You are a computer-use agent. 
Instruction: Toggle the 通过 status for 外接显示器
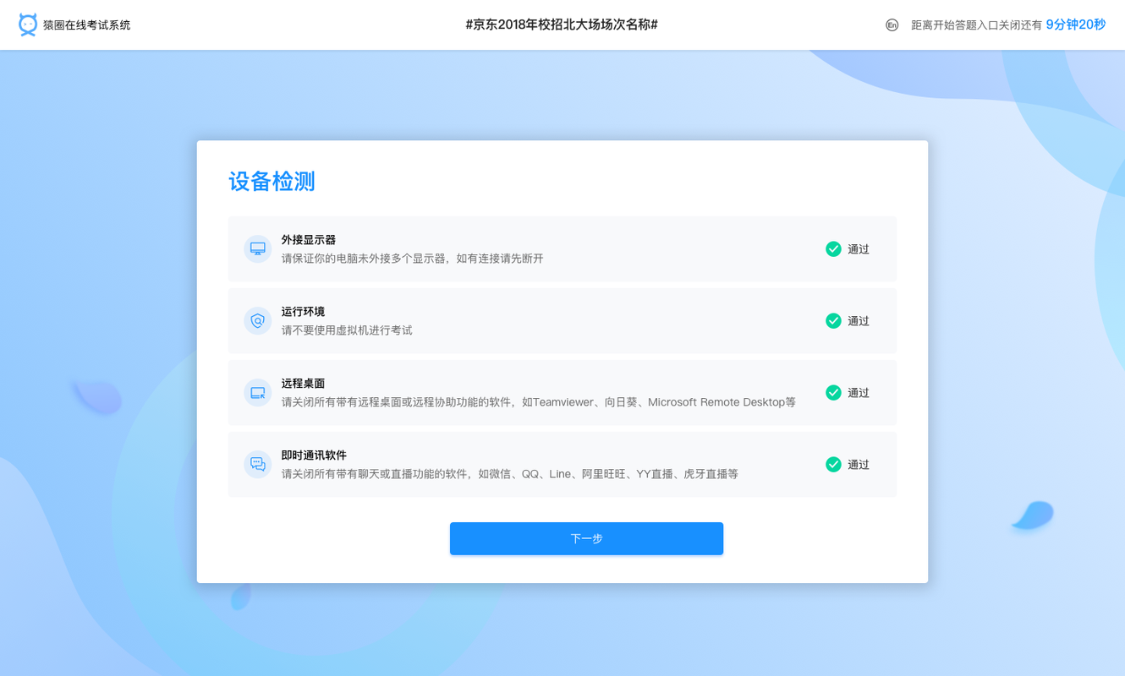pos(857,248)
